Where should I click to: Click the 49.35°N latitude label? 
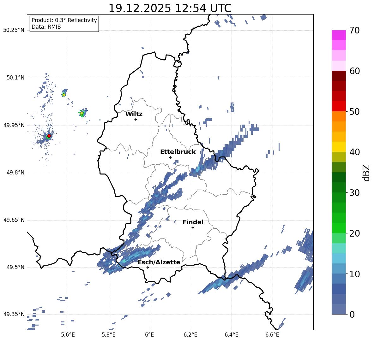[14, 315]
